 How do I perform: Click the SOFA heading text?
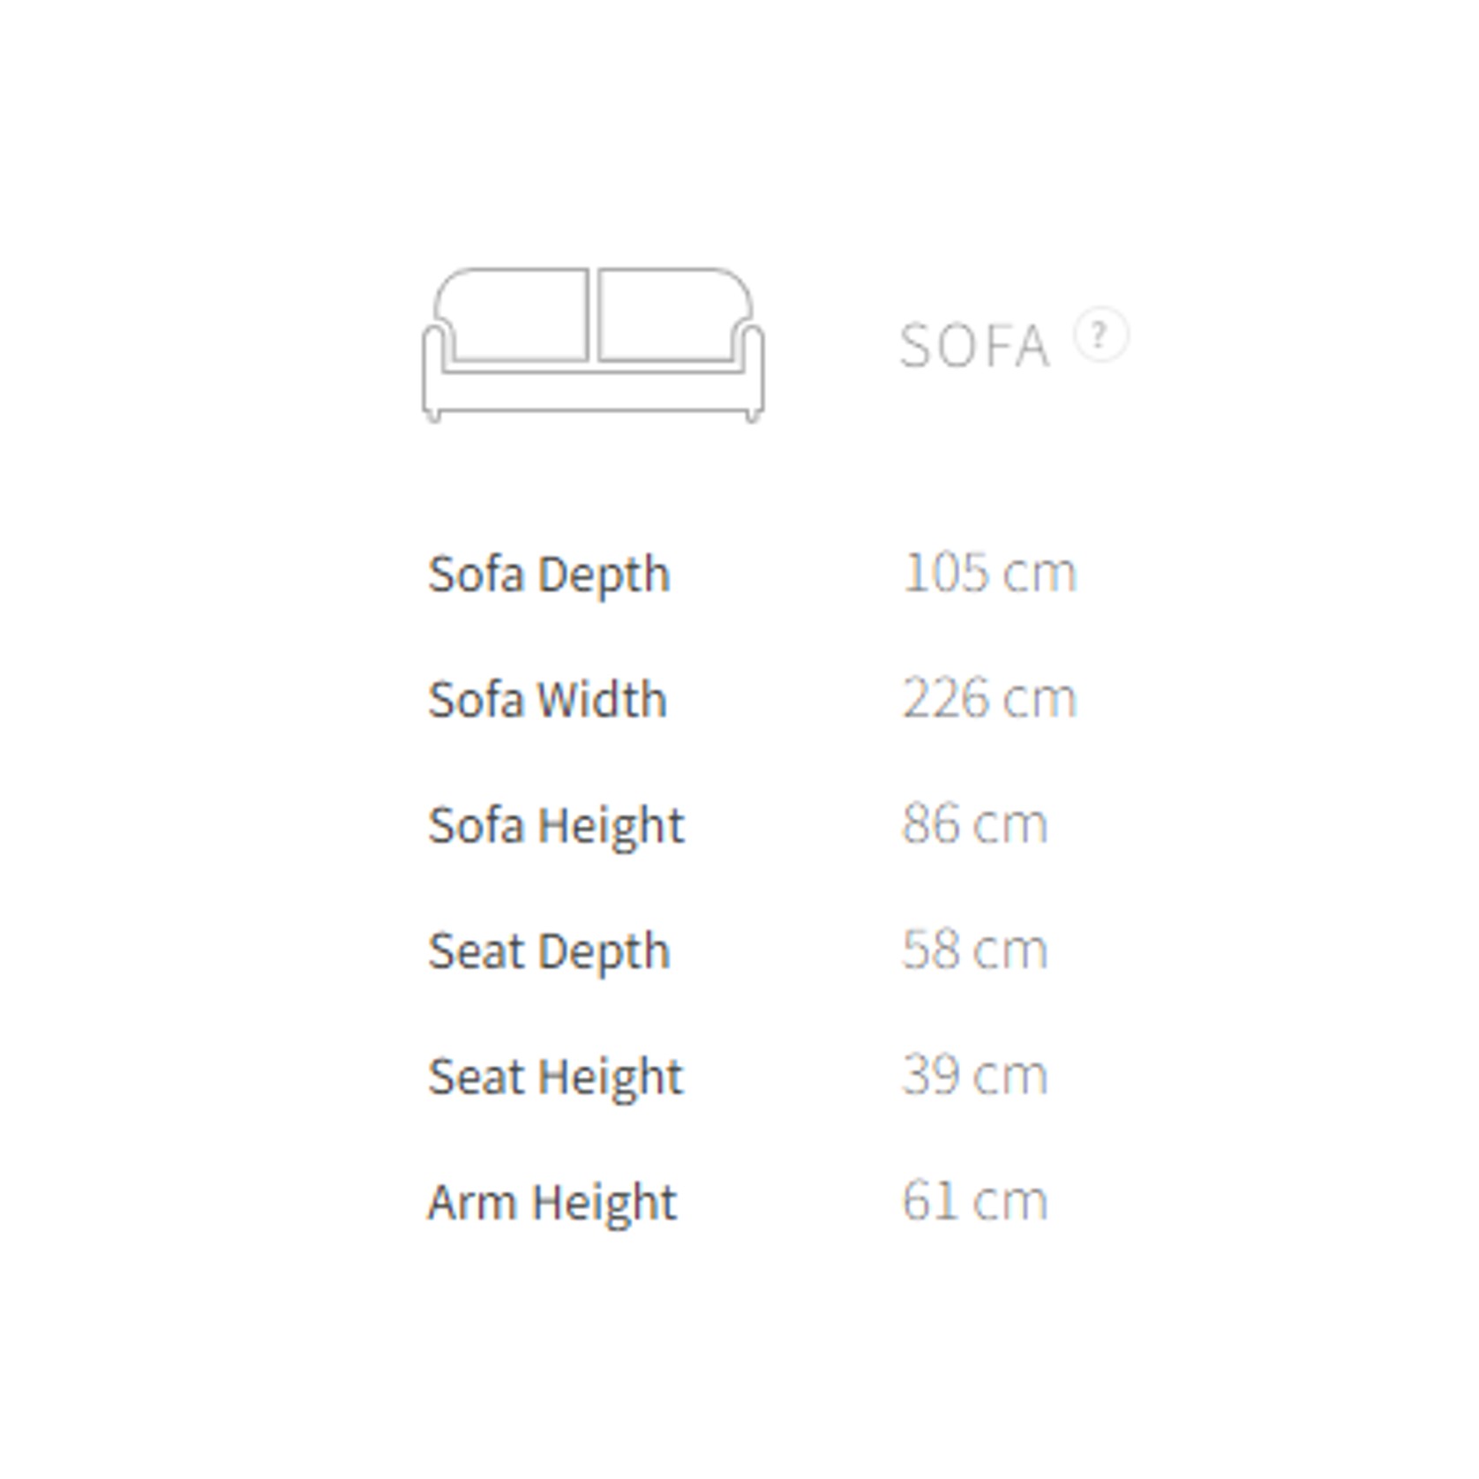pos(974,345)
